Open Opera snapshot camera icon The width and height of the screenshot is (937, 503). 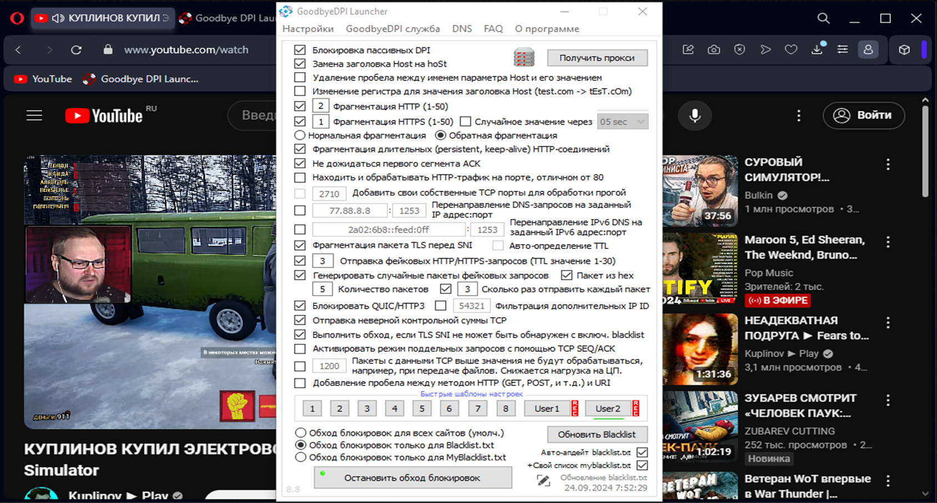point(714,50)
